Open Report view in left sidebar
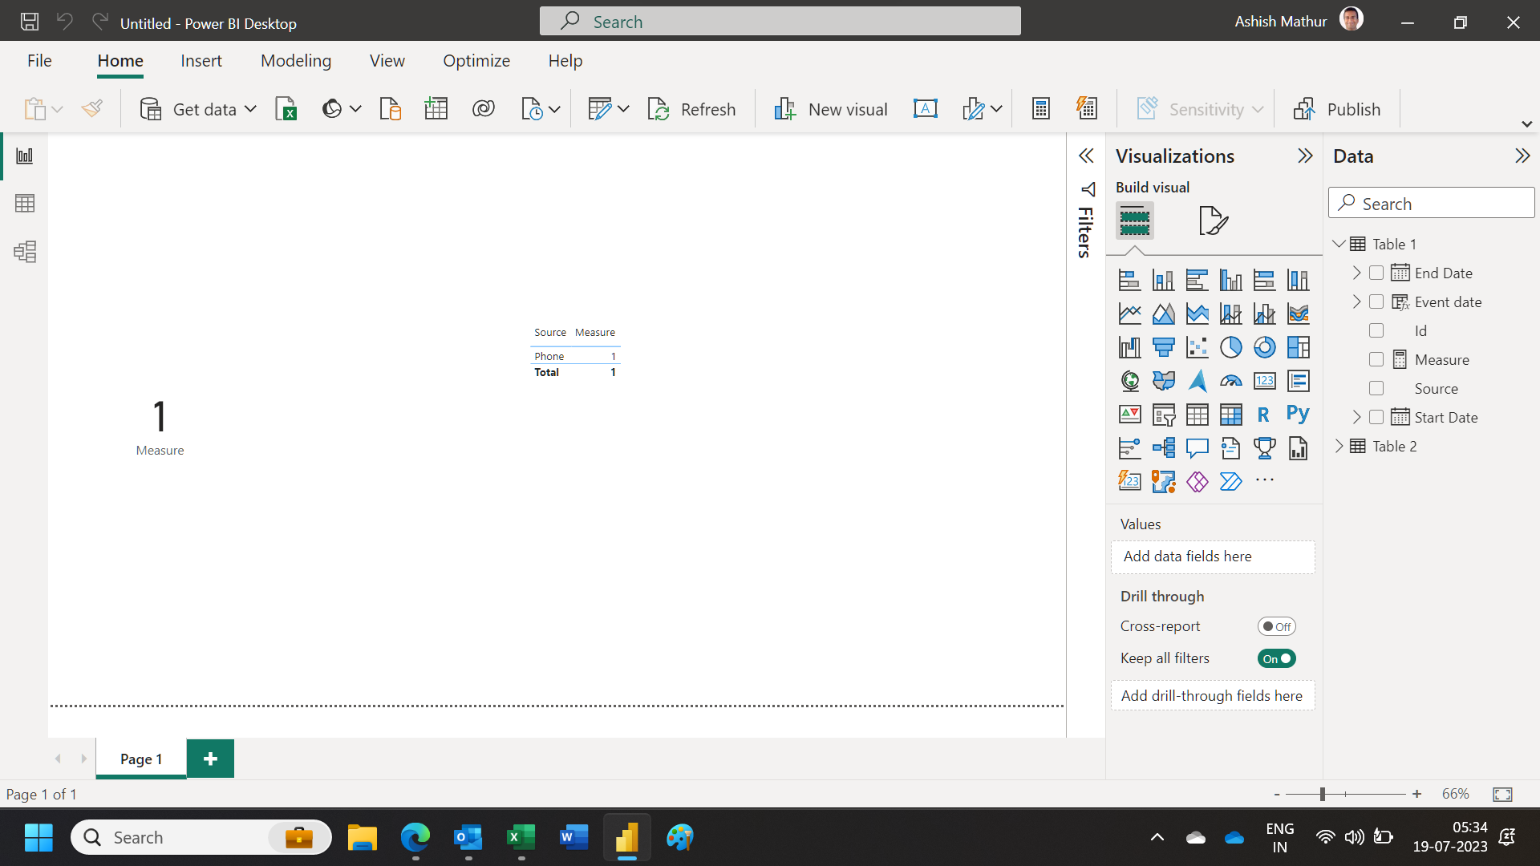 point(25,156)
